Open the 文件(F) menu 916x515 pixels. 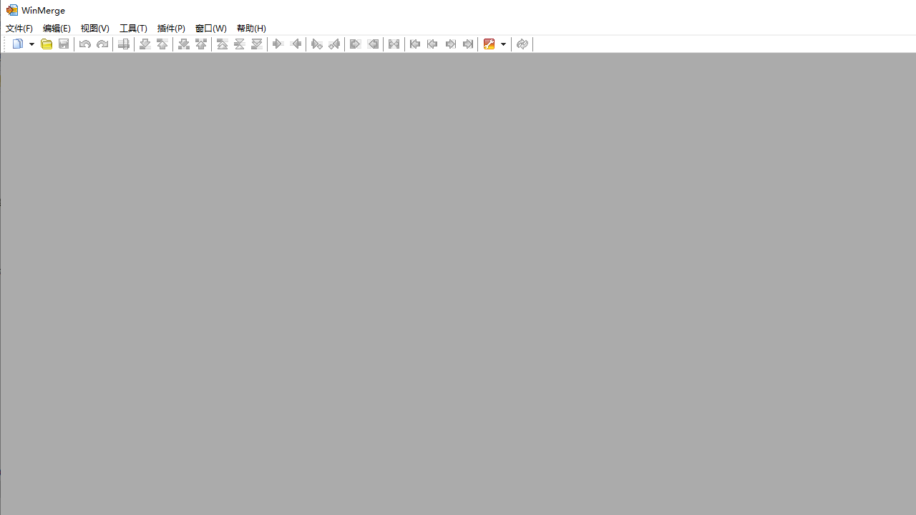click(x=19, y=29)
